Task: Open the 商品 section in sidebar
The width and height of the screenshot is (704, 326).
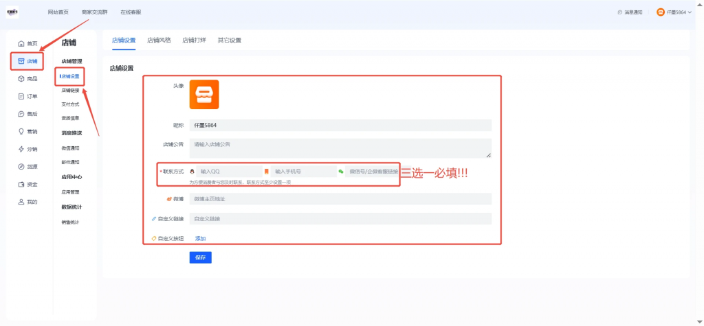Action: click(27, 78)
